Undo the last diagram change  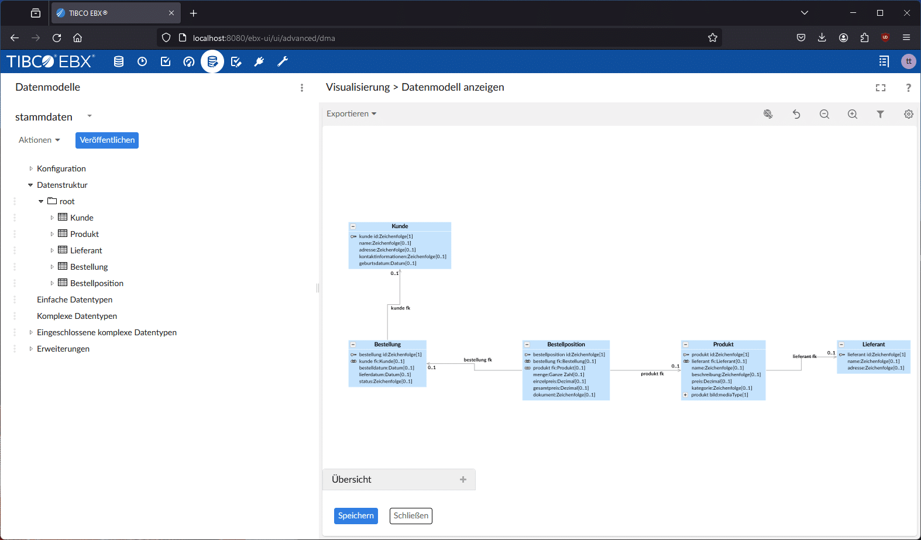point(796,114)
